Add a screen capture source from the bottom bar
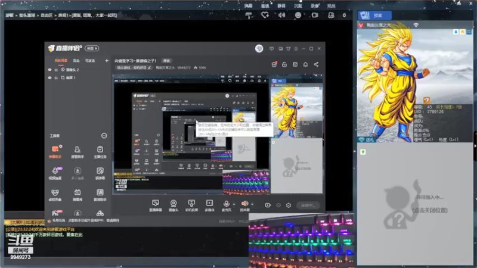The width and height of the screenshot is (477, 268). click(x=156, y=205)
